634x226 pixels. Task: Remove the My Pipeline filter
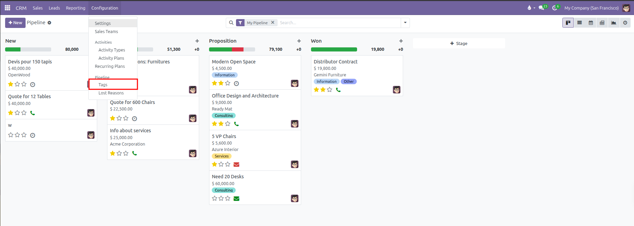click(272, 22)
